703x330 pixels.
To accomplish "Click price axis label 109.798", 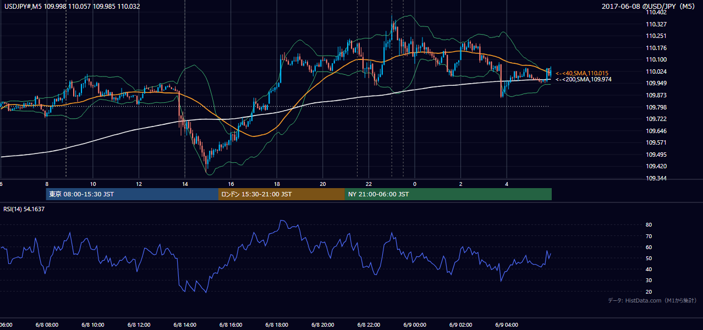I will tap(657, 107).
